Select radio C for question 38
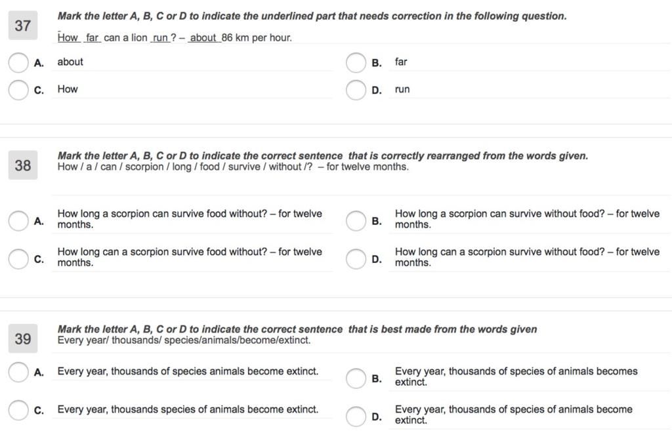 [18, 258]
